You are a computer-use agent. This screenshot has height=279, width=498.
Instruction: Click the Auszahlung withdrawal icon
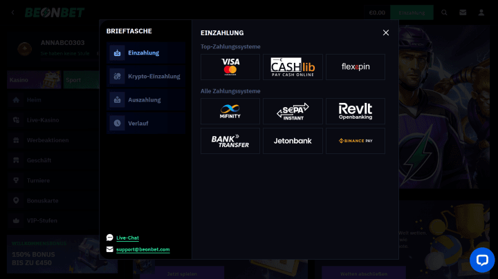point(117,99)
